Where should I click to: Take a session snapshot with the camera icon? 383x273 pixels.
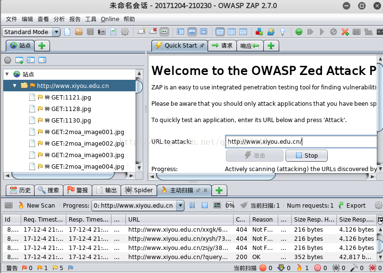102,32
